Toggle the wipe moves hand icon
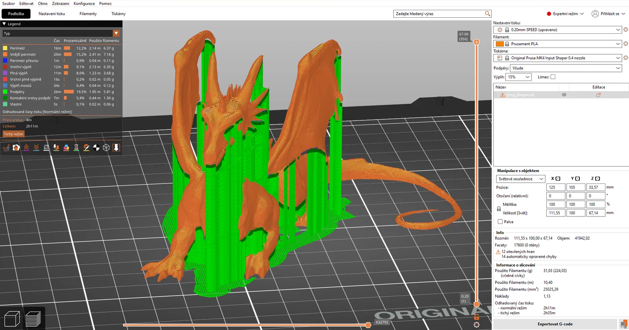 (x=16, y=148)
